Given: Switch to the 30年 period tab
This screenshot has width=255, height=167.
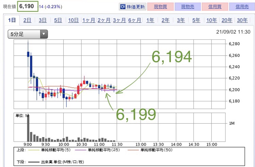Looking at the screenshot, I should click(x=242, y=20).
